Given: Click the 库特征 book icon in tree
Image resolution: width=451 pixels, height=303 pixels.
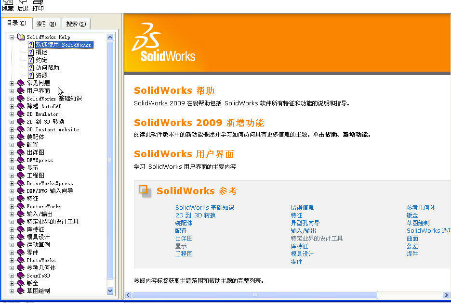Looking at the screenshot, I should [x=21, y=229].
